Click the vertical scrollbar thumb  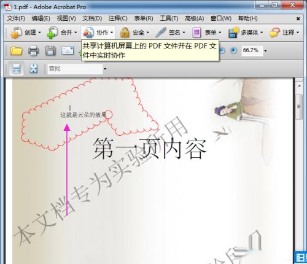point(299,107)
